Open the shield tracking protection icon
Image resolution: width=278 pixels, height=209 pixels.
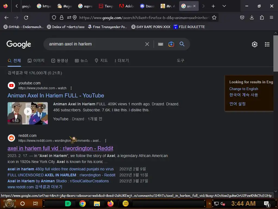click(54, 17)
